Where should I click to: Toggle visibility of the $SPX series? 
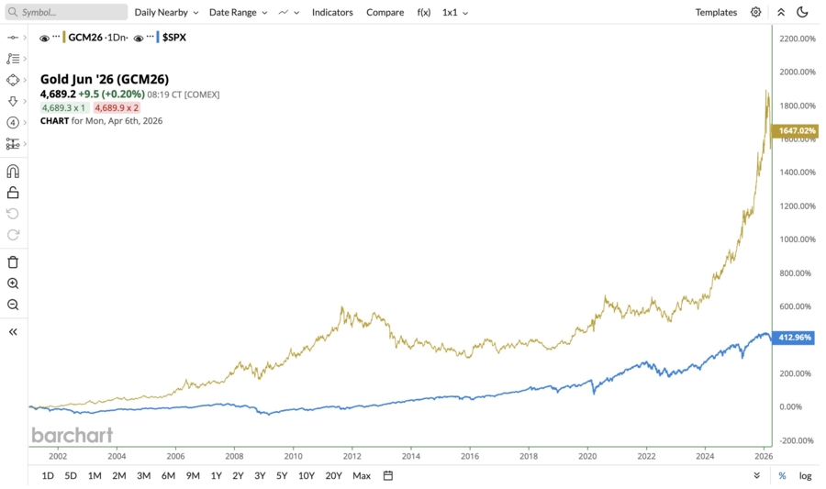[139, 39]
